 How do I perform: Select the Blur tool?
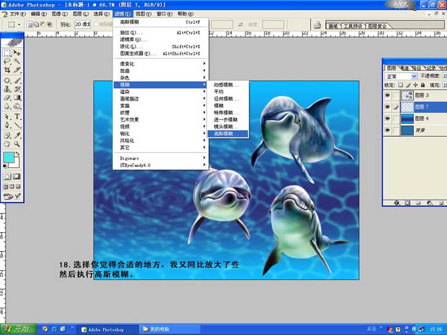click(7, 106)
